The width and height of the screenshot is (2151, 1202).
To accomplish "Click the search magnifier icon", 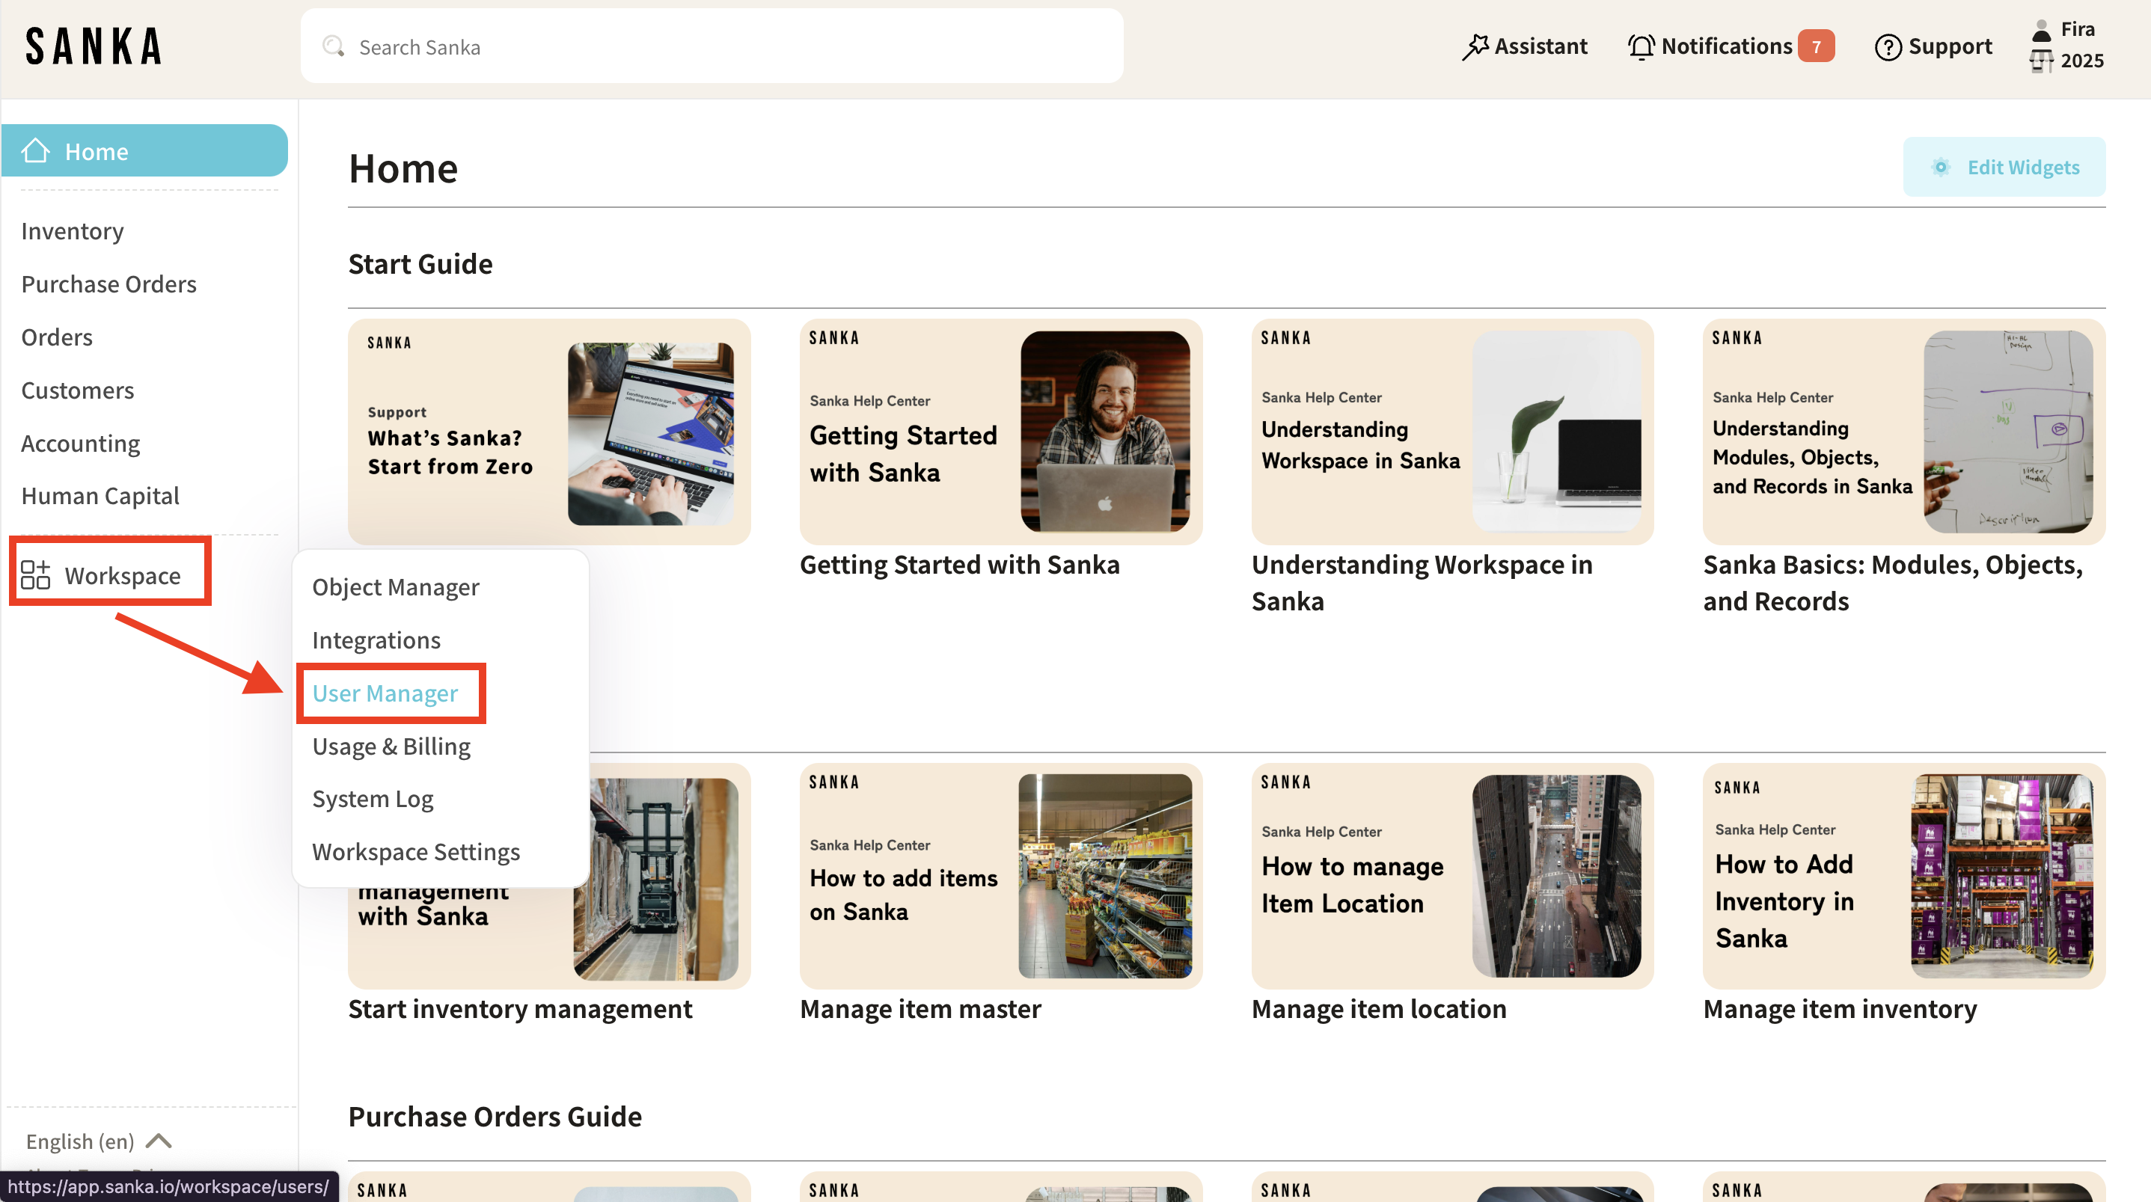I will [333, 46].
